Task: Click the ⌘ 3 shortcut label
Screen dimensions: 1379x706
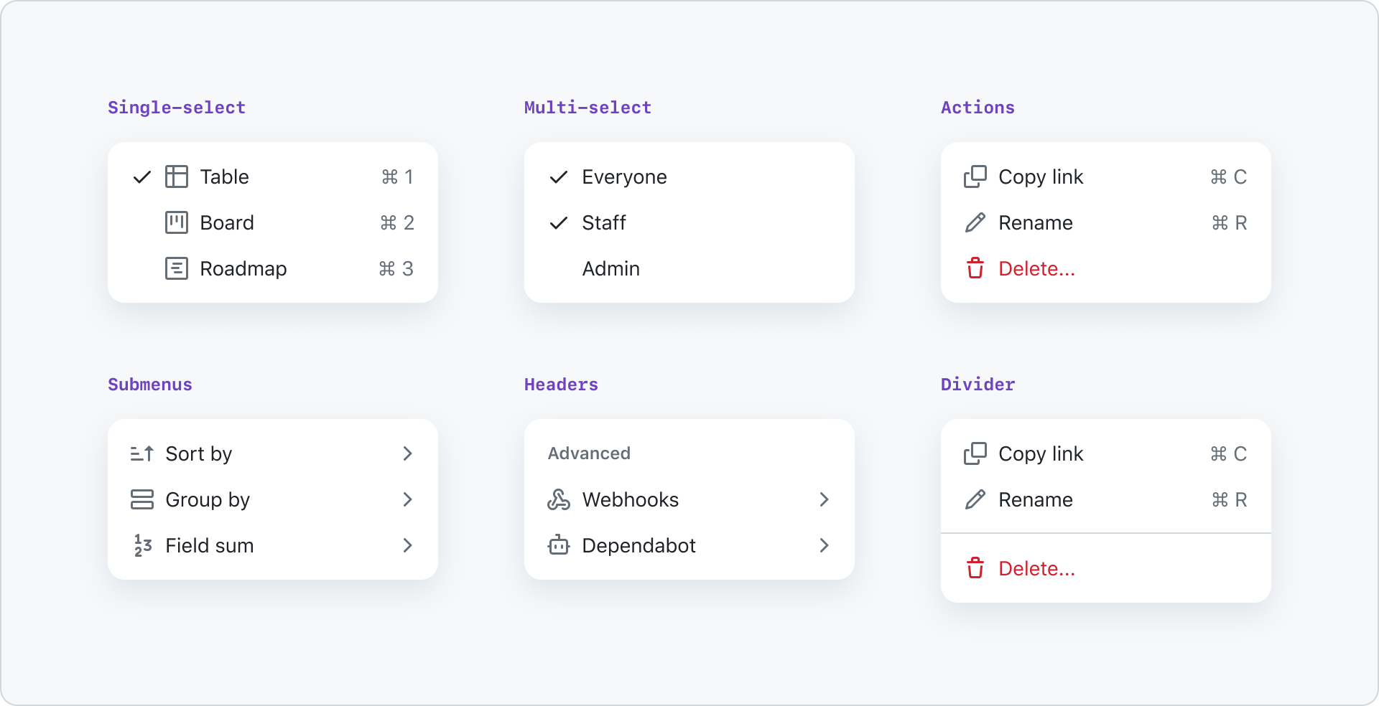Action: (x=396, y=268)
